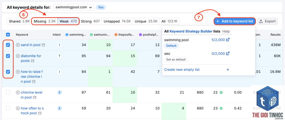Open the how often to shock pool keyword link
The image size is (285, 120).
pyautogui.click(x=32, y=111)
